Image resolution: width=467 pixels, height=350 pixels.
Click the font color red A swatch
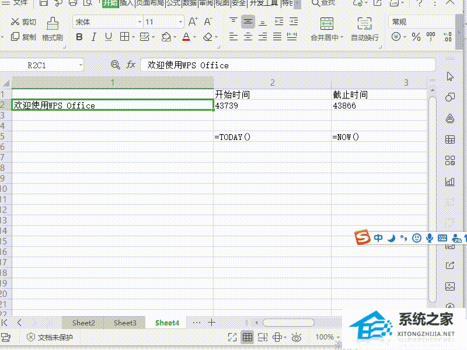(186, 37)
